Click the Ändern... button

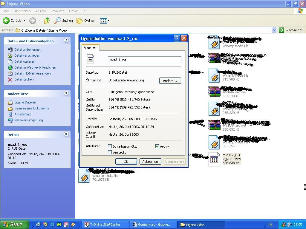170,81
